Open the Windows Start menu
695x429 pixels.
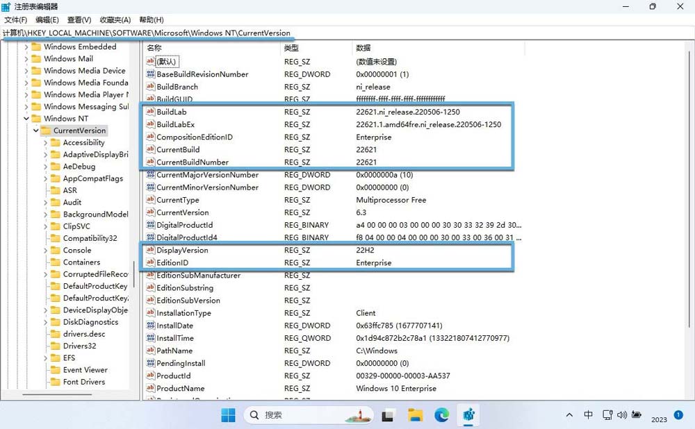[x=228, y=415]
